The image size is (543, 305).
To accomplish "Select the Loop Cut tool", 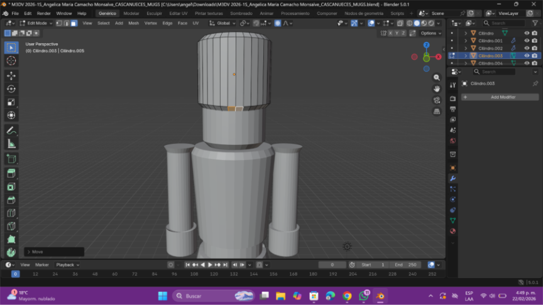I will click(x=11, y=213).
